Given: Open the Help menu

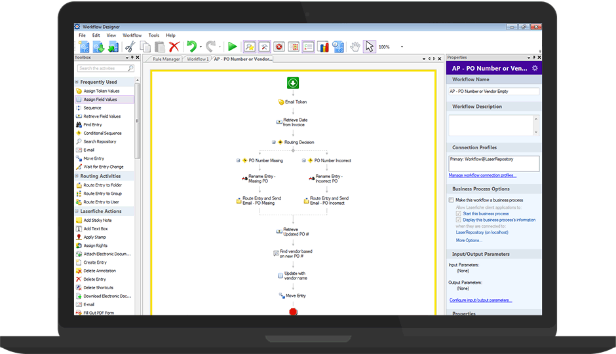Looking at the screenshot, I should pos(170,35).
